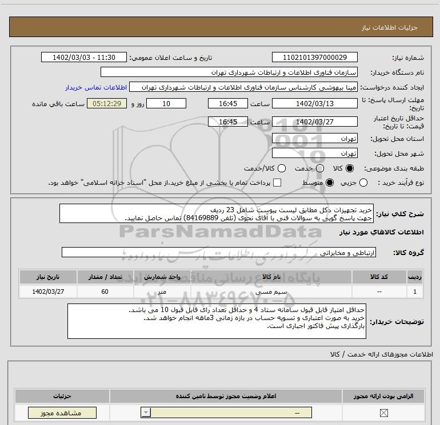Click the need date cell 1402/03/27 in table
The width and height of the screenshot is (440, 425).
click(x=48, y=292)
